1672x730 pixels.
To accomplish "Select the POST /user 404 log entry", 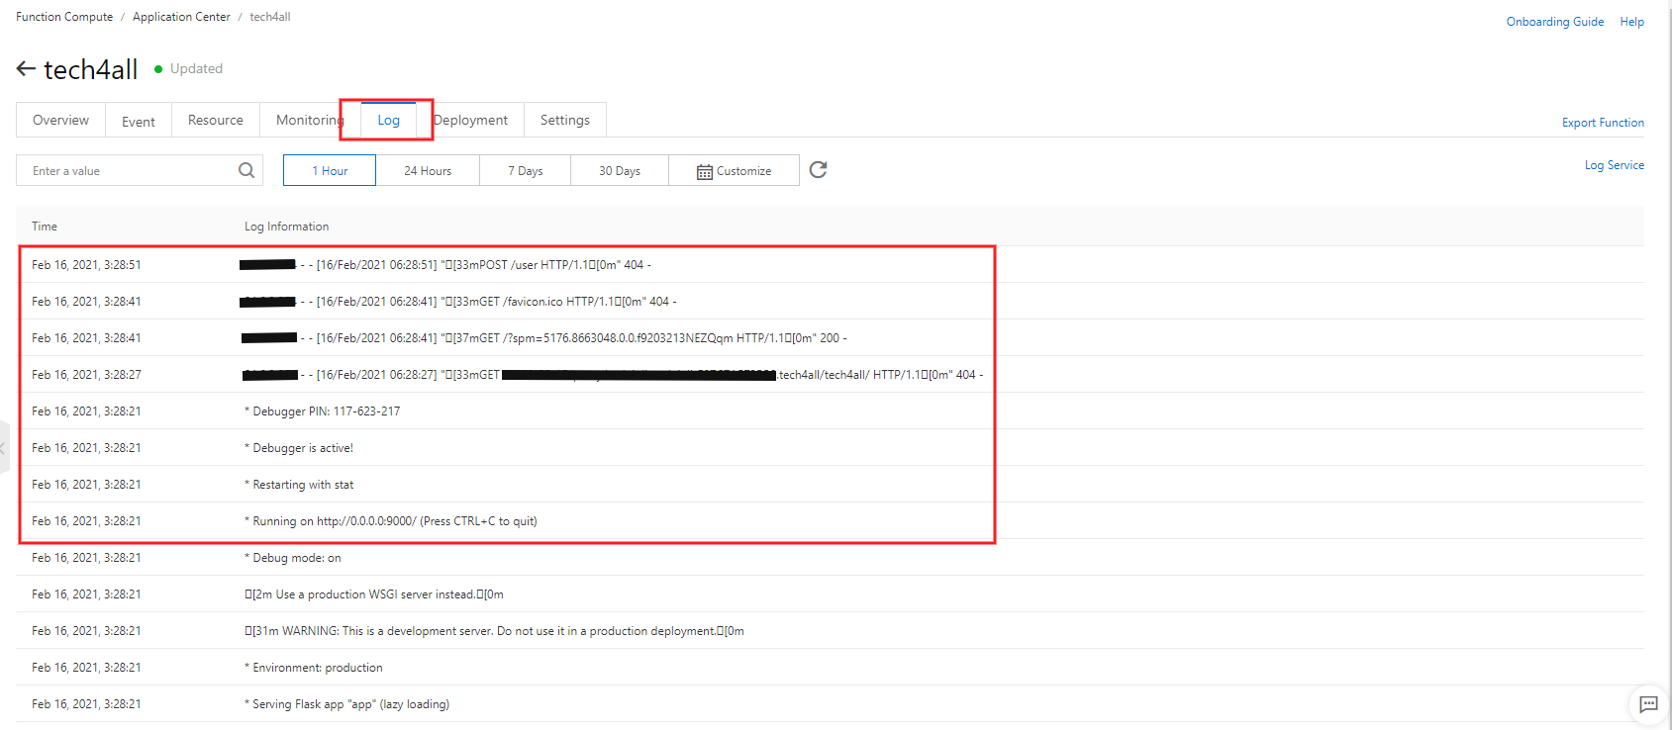I will [830, 265].
